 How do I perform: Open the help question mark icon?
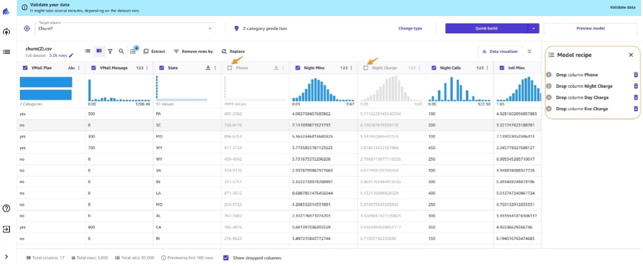[x=6, y=208]
